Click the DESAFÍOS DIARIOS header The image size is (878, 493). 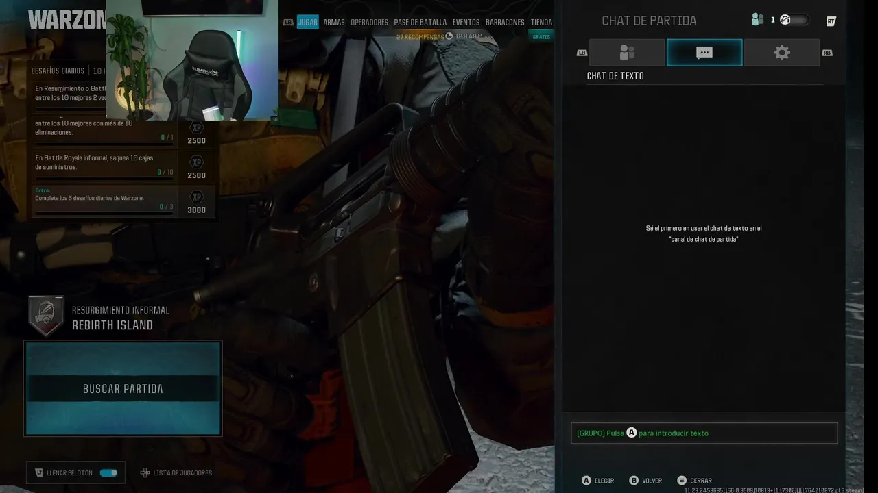[x=58, y=71]
